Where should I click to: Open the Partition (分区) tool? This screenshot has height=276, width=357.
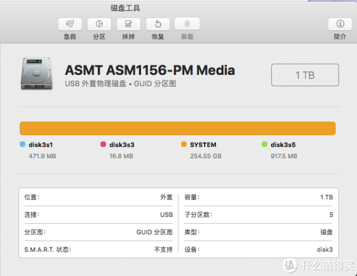[x=99, y=24]
